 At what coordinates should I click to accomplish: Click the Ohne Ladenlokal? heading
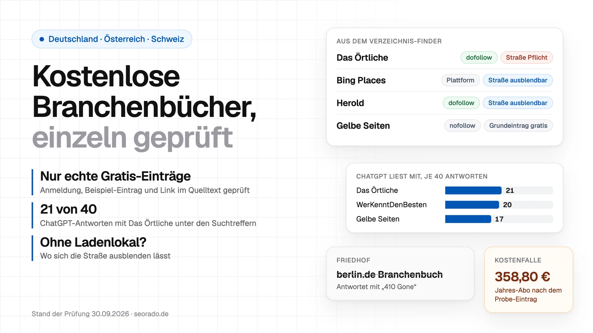[93, 242]
